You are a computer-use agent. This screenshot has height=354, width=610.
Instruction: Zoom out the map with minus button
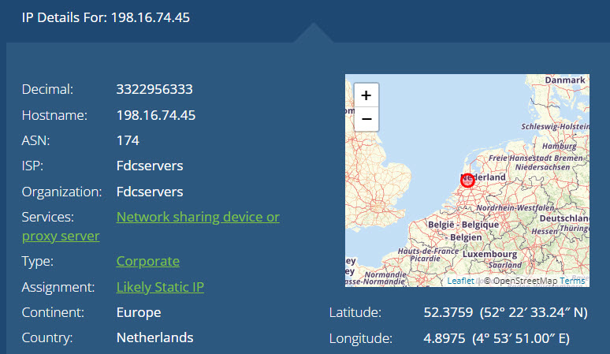tap(366, 119)
